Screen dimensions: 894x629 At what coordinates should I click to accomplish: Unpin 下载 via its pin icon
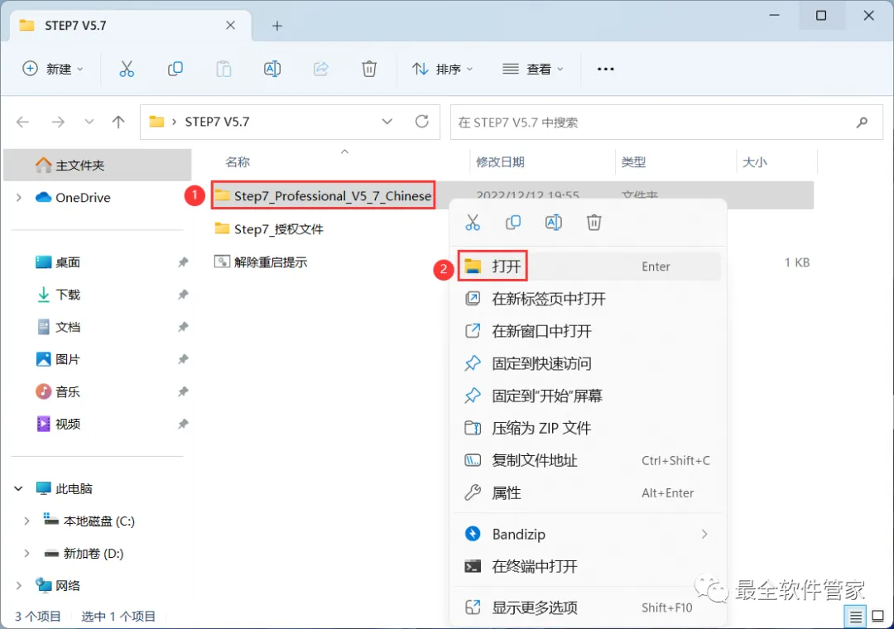pyautogui.click(x=183, y=295)
